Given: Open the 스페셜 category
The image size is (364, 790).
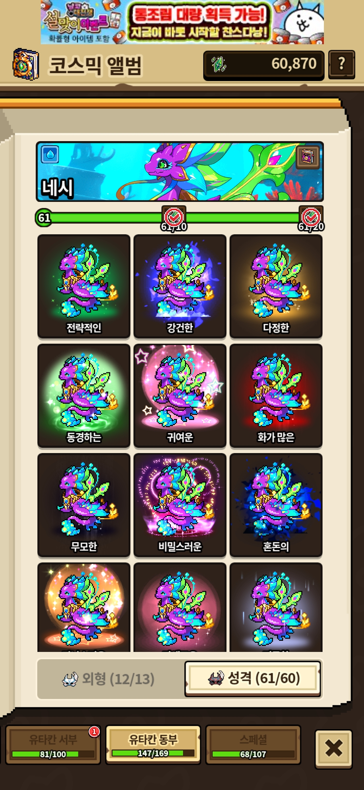Looking at the screenshot, I should pyautogui.click(x=253, y=745).
